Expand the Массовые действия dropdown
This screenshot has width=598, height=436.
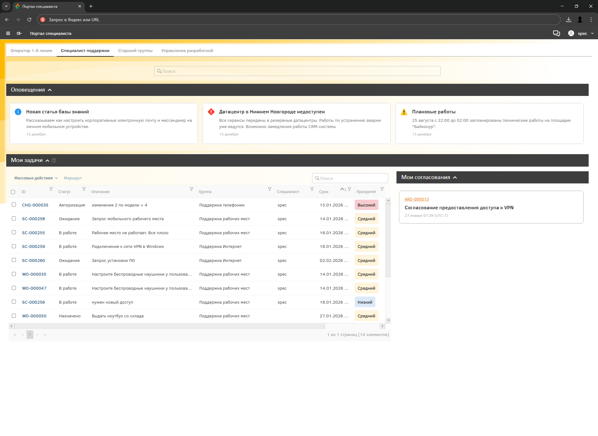(36, 178)
